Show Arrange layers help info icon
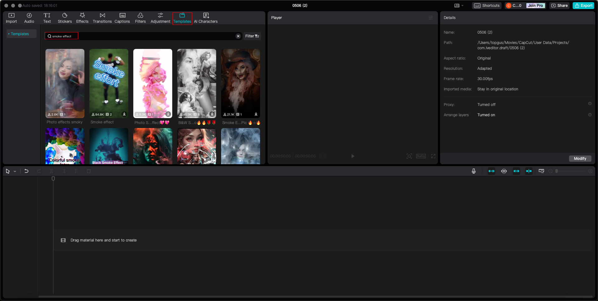The image size is (598, 301). [590, 115]
